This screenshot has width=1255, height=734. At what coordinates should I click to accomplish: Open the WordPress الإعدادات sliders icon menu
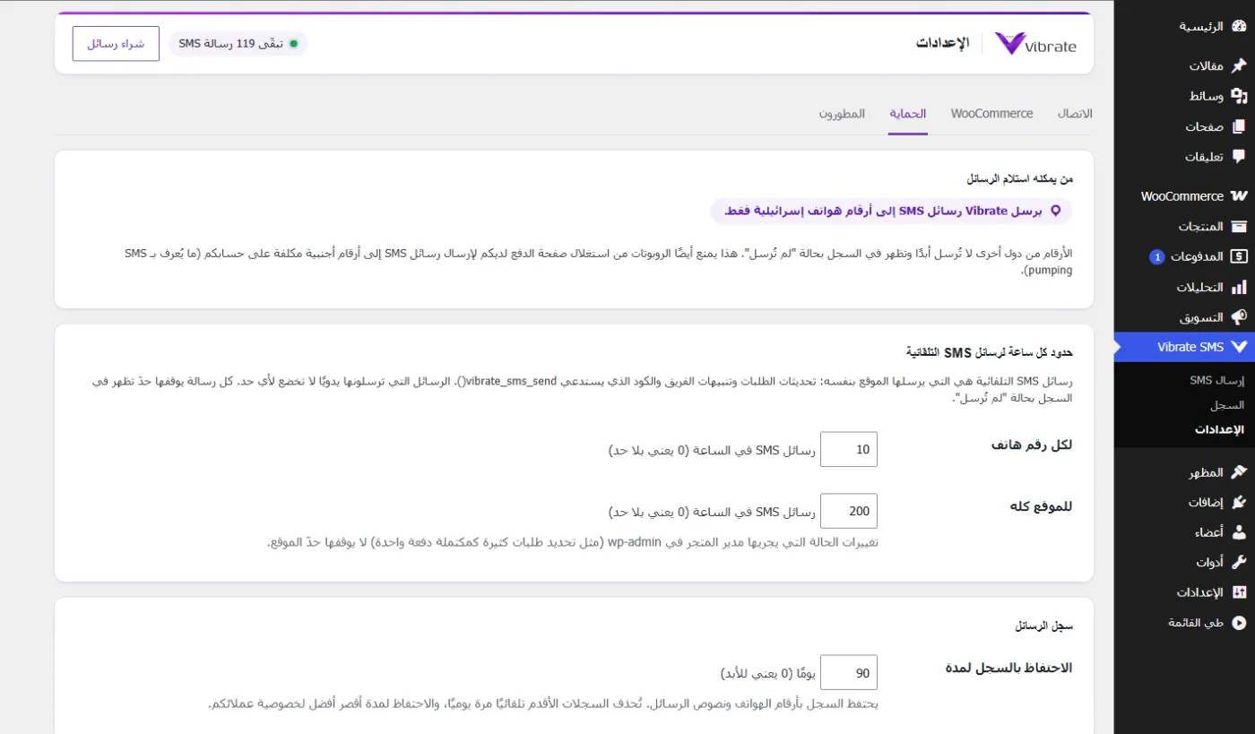[x=1239, y=592]
